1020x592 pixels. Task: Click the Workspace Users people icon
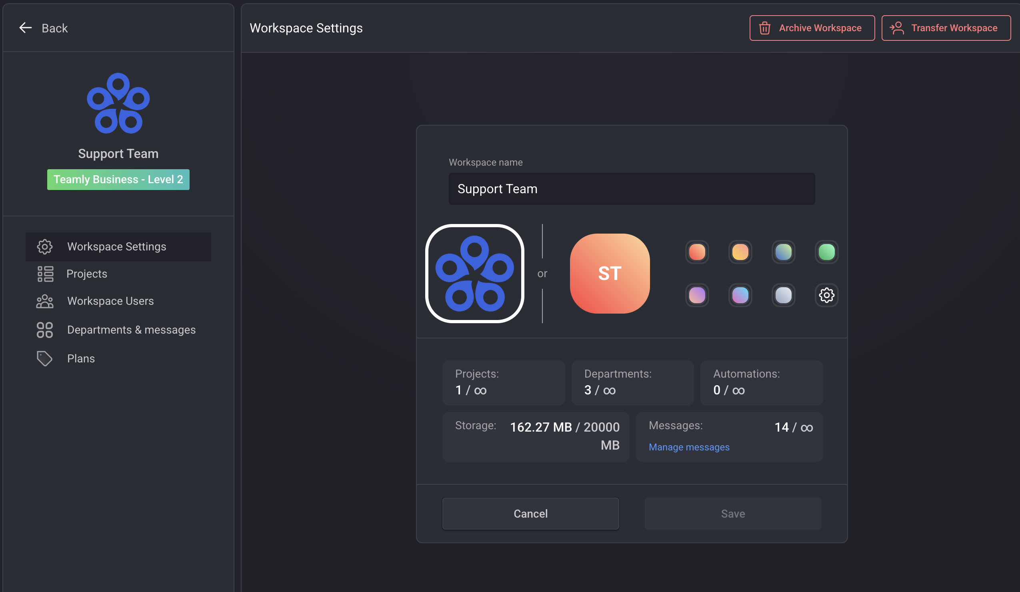click(44, 301)
